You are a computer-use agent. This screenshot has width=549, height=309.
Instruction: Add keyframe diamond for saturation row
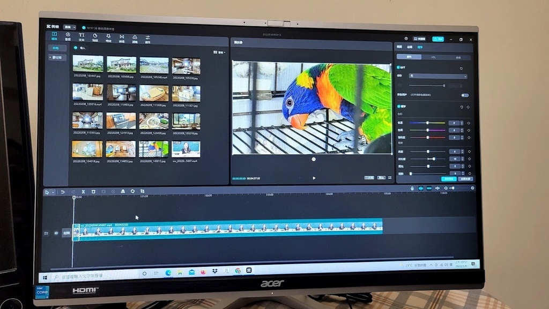(469, 138)
